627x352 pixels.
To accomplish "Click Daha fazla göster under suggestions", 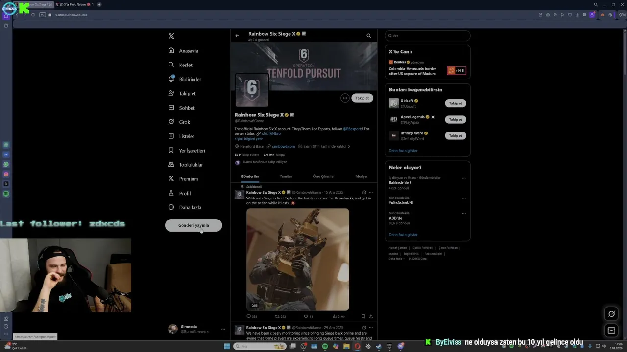I will point(403,151).
